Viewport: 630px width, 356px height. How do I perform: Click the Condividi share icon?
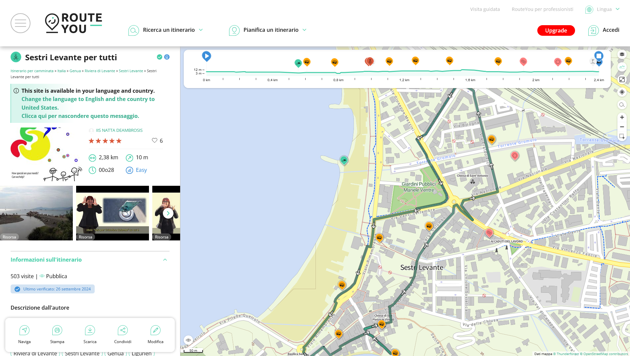point(122,331)
